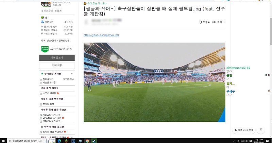The height and width of the screenshot is (143, 272).
Task: Click the green star favorite boards icon
Action: [x=42, y=74]
